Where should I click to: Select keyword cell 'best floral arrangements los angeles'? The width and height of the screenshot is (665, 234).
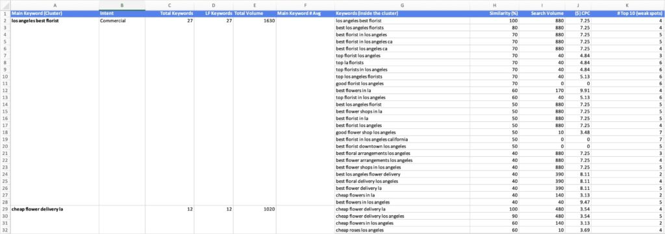pyautogui.click(x=401, y=153)
